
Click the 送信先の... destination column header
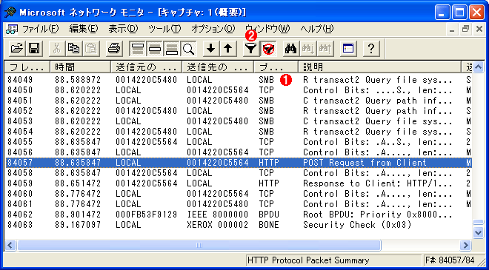218,67
